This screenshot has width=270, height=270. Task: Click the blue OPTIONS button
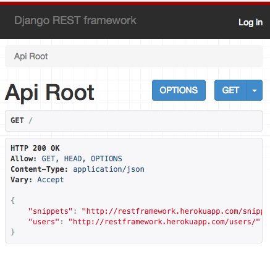[x=179, y=90]
